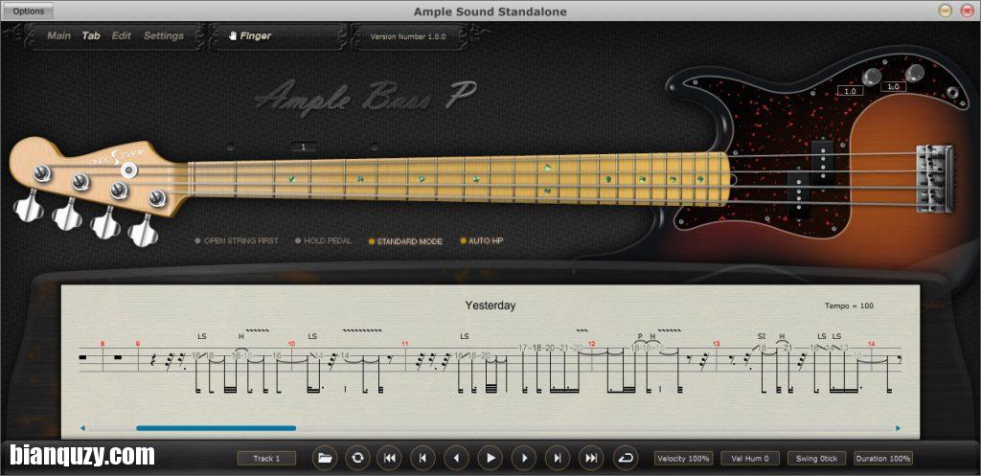Click the Swing 0tick field
The image size is (981, 476).
(816, 459)
